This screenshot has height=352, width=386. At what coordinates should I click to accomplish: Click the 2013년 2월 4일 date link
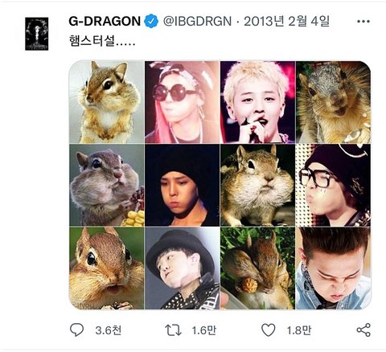[x=286, y=22]
